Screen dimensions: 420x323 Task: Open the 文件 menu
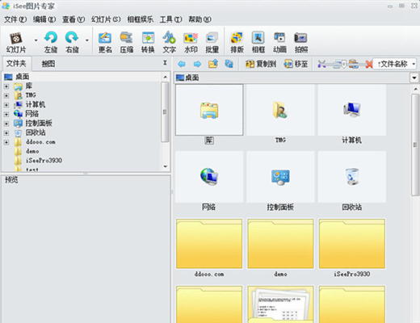(x=15, y=19)
